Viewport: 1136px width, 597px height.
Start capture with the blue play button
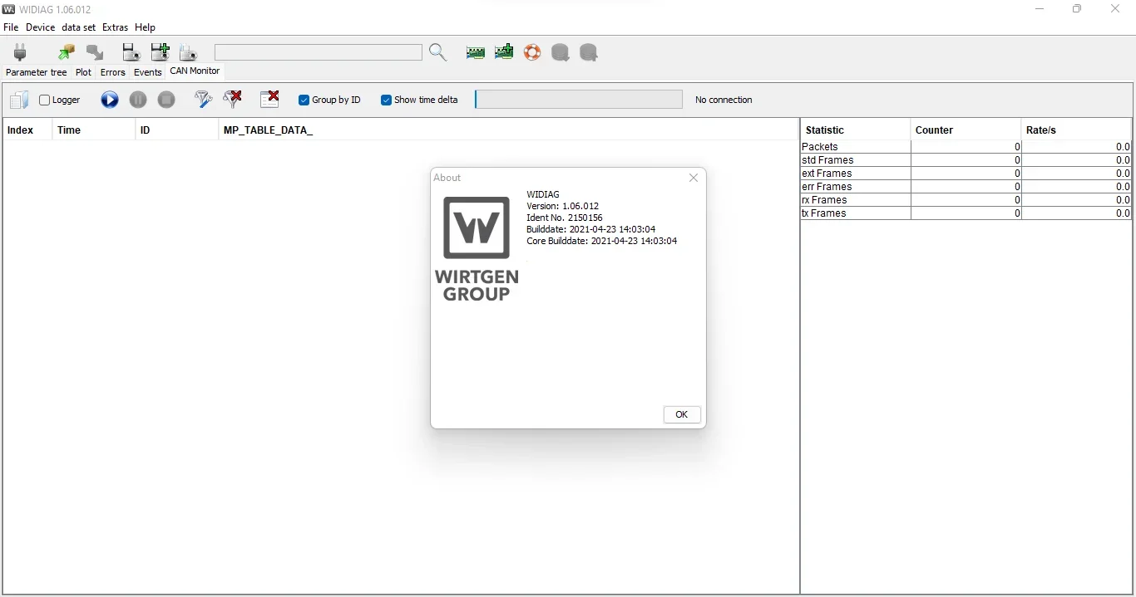coord(110,100)
